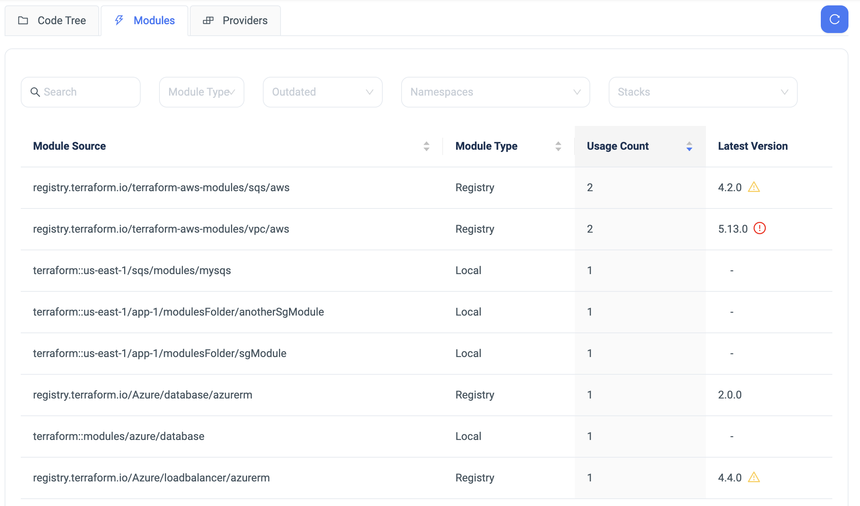
Task: Click usage count 2 in vpc/aws row
Action: pyautogui.click(x=590, y=229)
